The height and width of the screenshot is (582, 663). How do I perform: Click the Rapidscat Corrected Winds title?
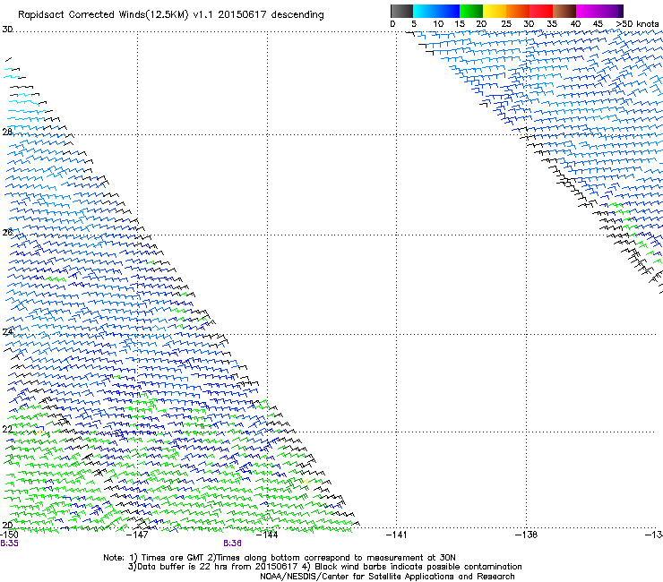(x=171, y=15)
